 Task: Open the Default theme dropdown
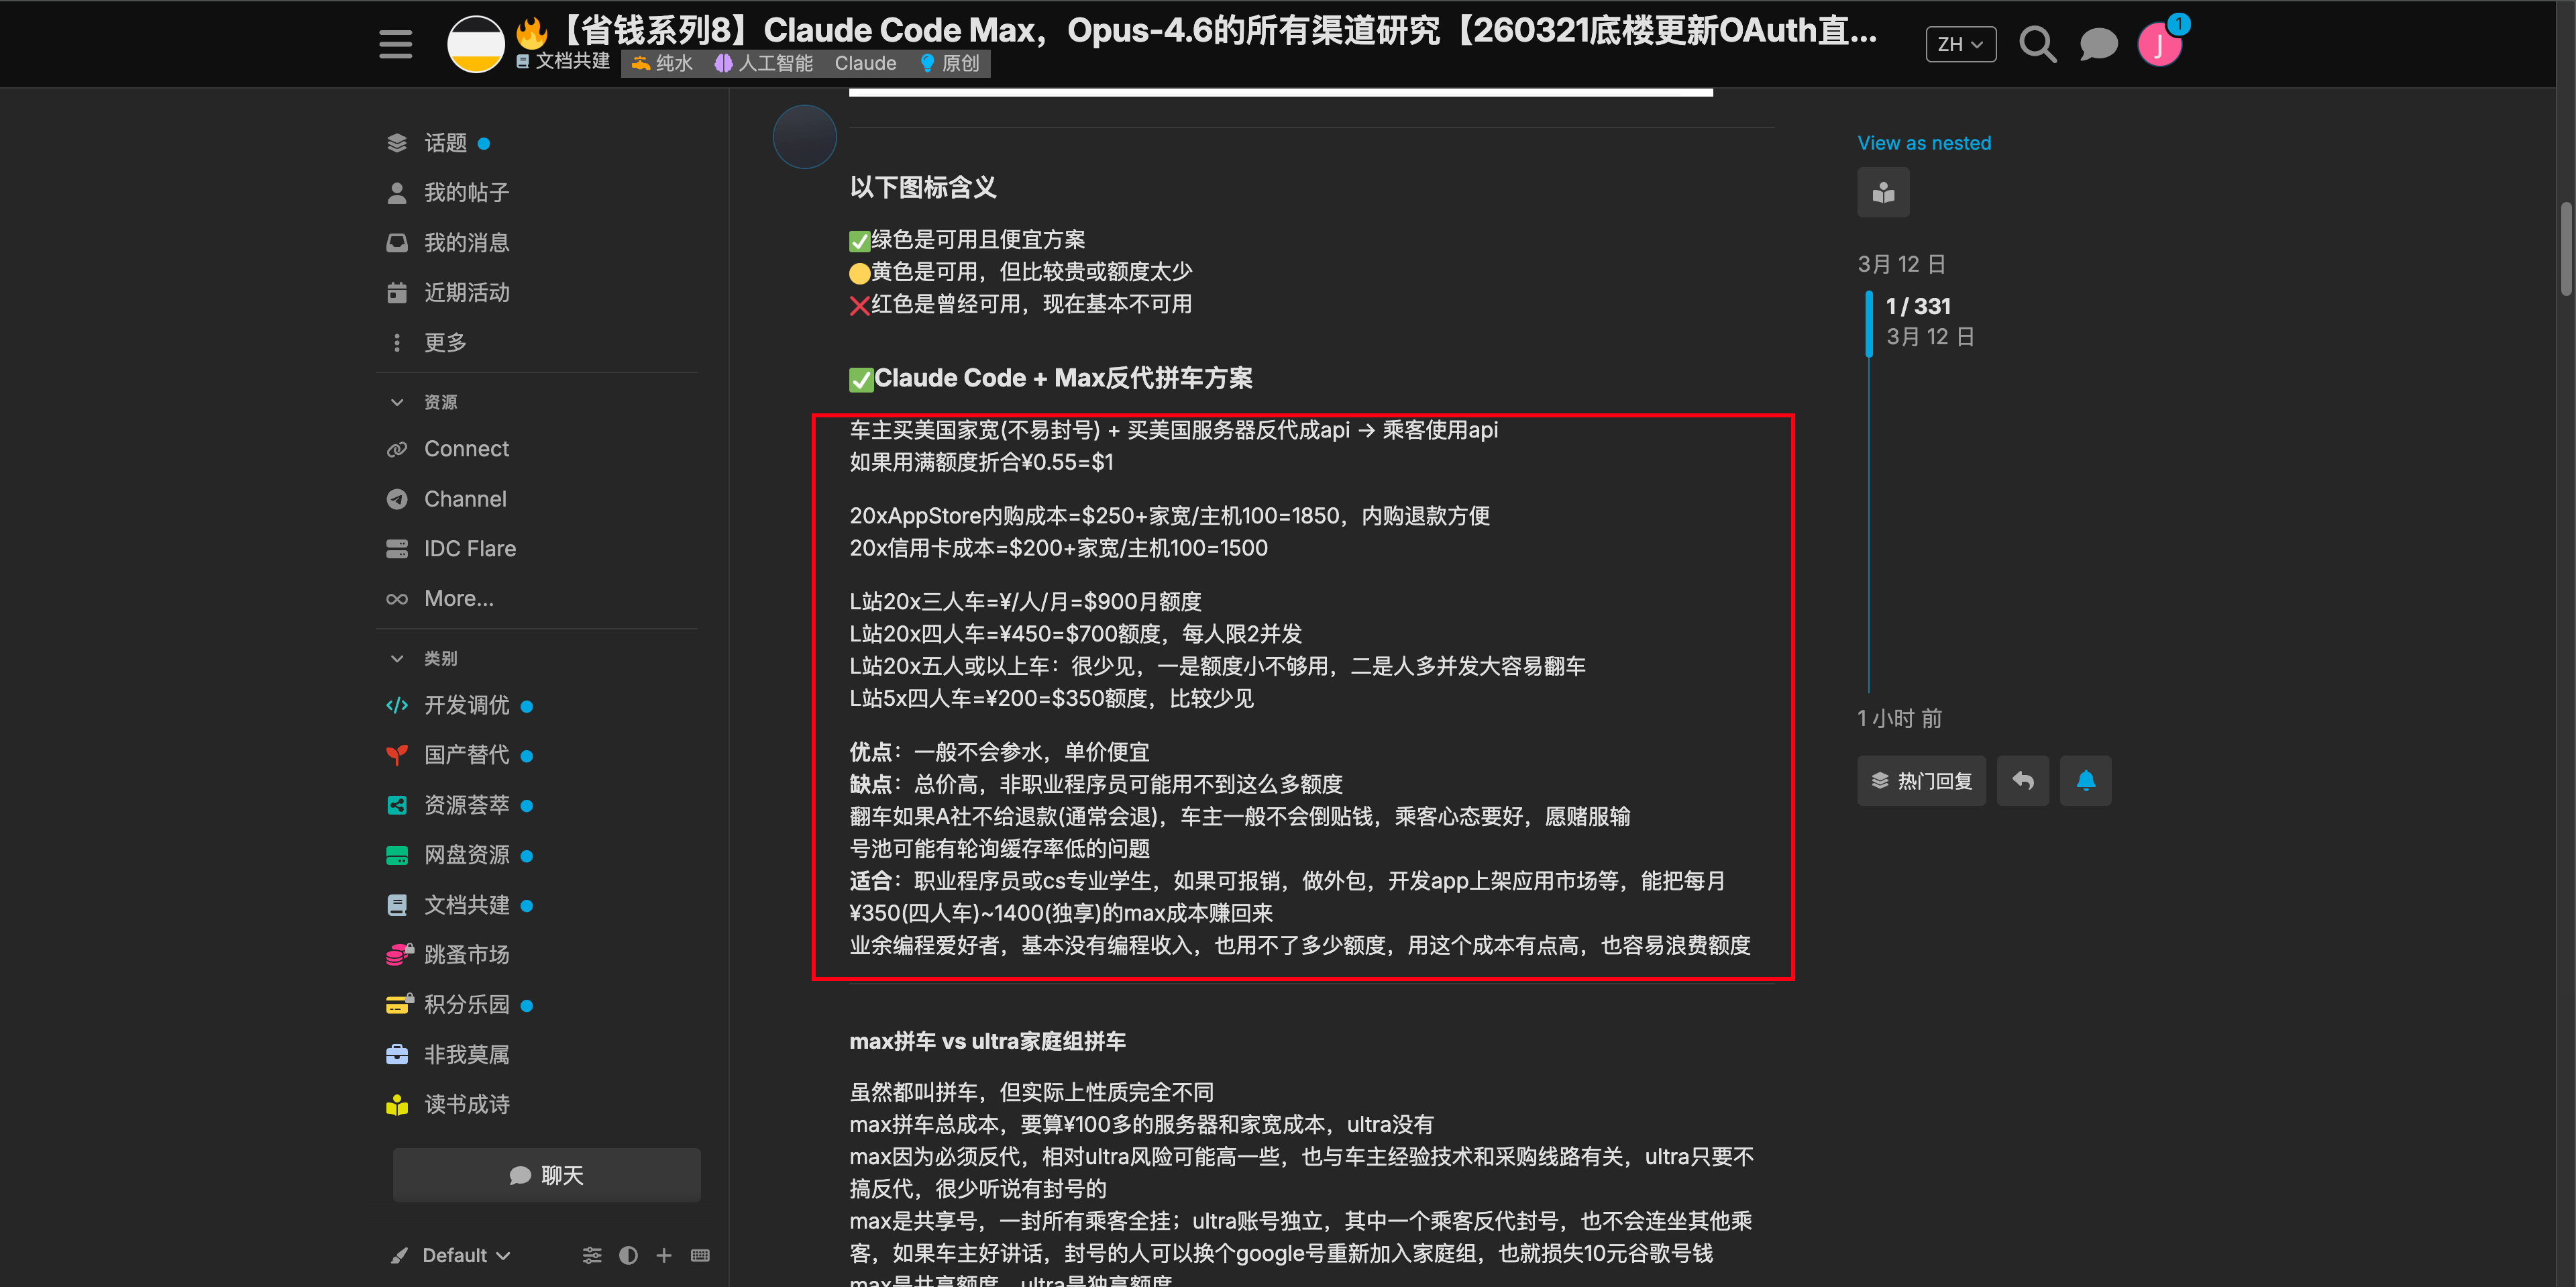pos(465,1255)
